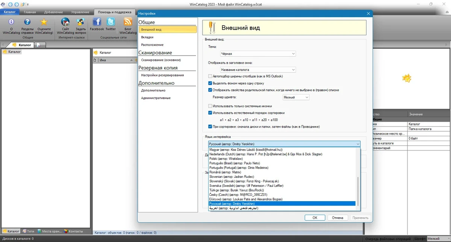Enable Использовать только системные иконки
The height and width of the screenshot is (242, 451).
coord(210,106)
